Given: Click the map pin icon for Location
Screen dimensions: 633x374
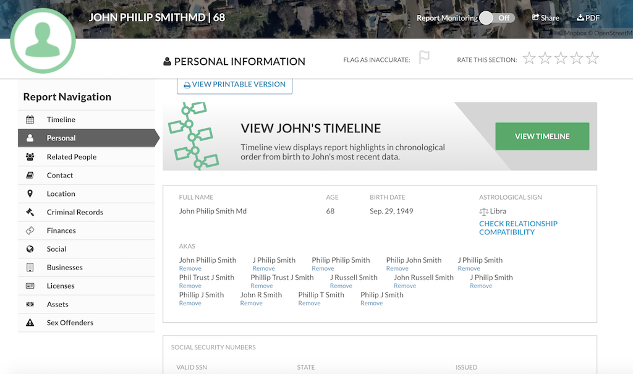Looking at the screenshot, I should (30, 194).
